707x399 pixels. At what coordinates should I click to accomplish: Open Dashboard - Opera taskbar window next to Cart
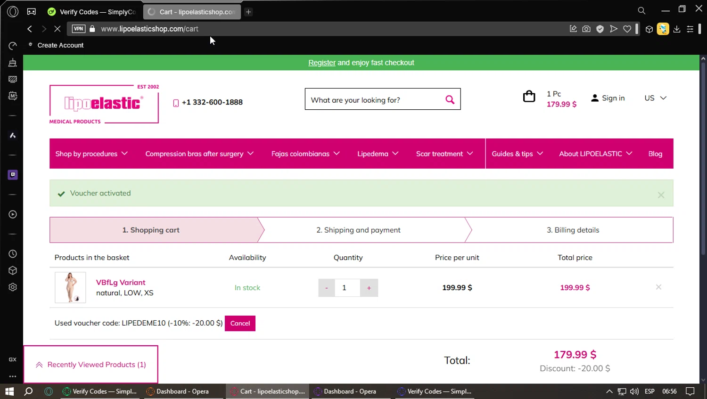click(x=350, y=391)
